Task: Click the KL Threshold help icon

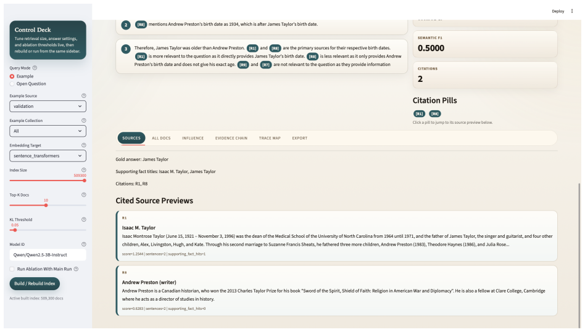Action: pos(83,220)
